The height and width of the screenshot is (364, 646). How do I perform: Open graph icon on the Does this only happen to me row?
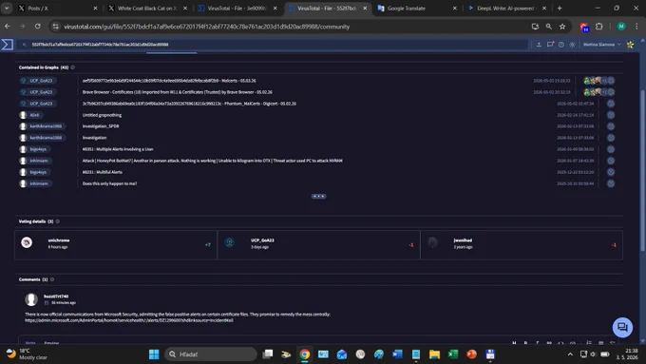[x=611, y=183]
